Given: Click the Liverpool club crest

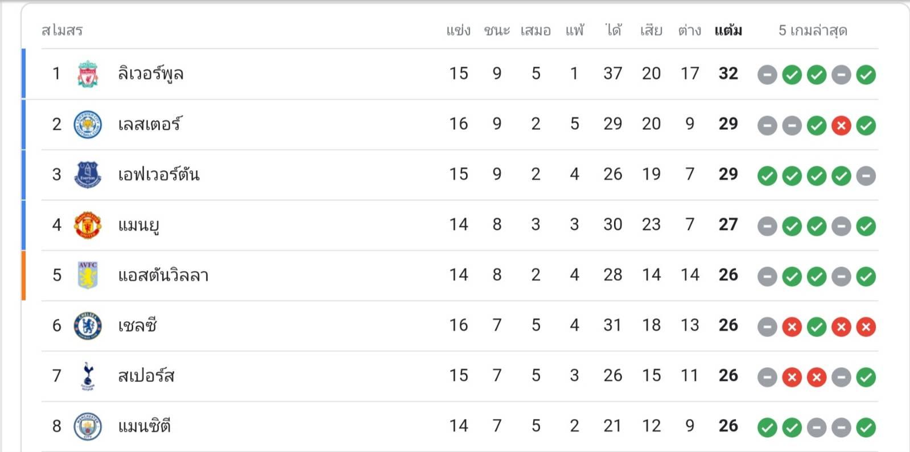Looking at the screenshot, I should [88, 74].
